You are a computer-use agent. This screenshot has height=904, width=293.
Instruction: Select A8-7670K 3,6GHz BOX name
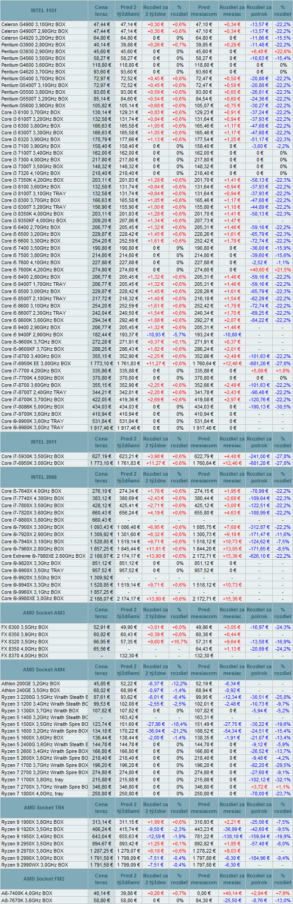tap(27, 900)
